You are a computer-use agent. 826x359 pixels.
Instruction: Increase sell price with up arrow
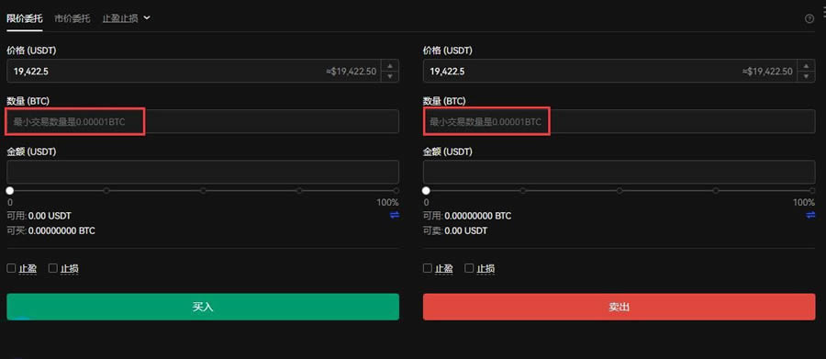click(806, 66)
